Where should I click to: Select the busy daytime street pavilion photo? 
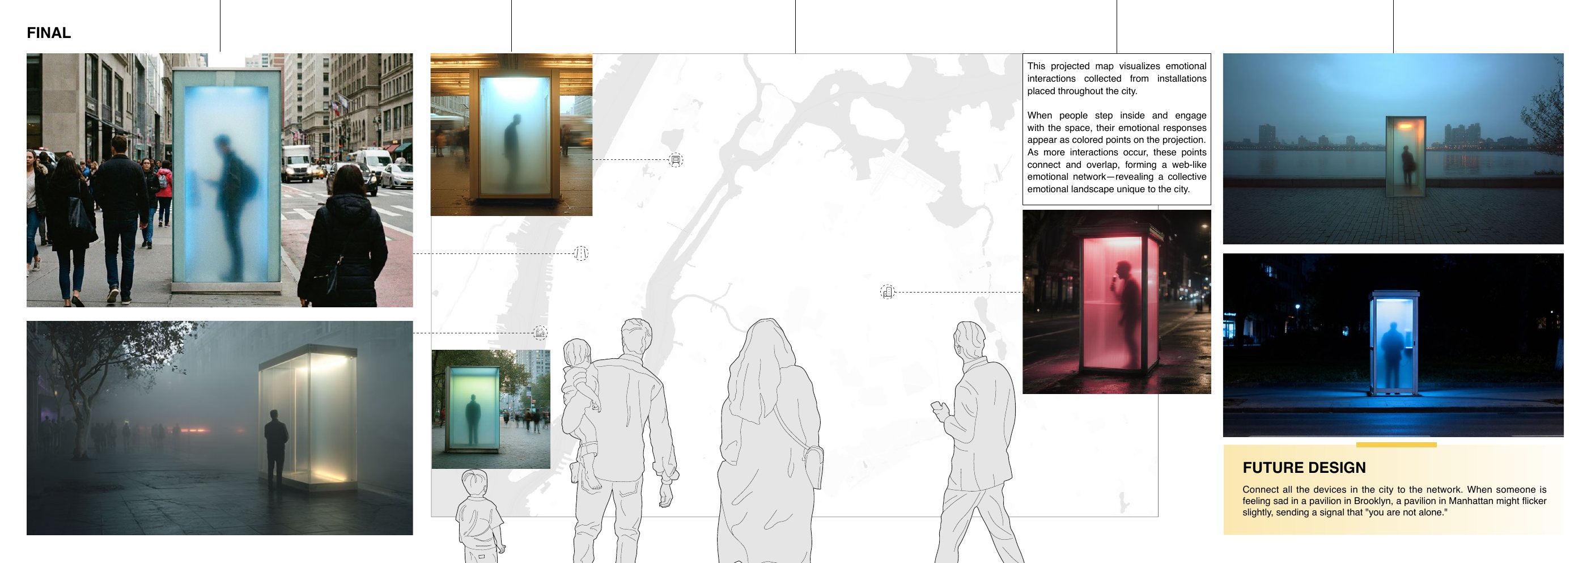point(219,180)
